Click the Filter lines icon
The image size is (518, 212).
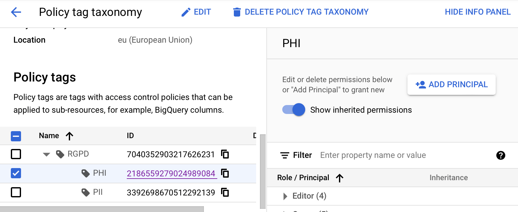coord(284,155)
